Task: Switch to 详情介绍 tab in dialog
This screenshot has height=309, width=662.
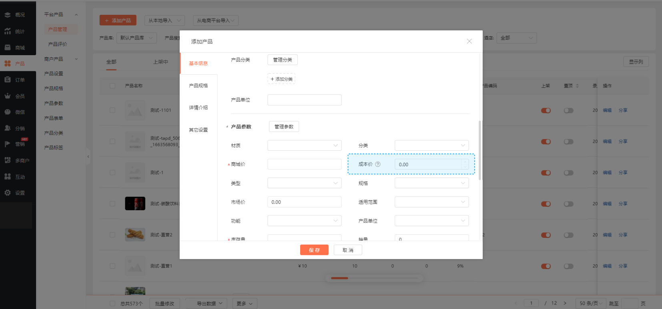Action: point(199,108)
